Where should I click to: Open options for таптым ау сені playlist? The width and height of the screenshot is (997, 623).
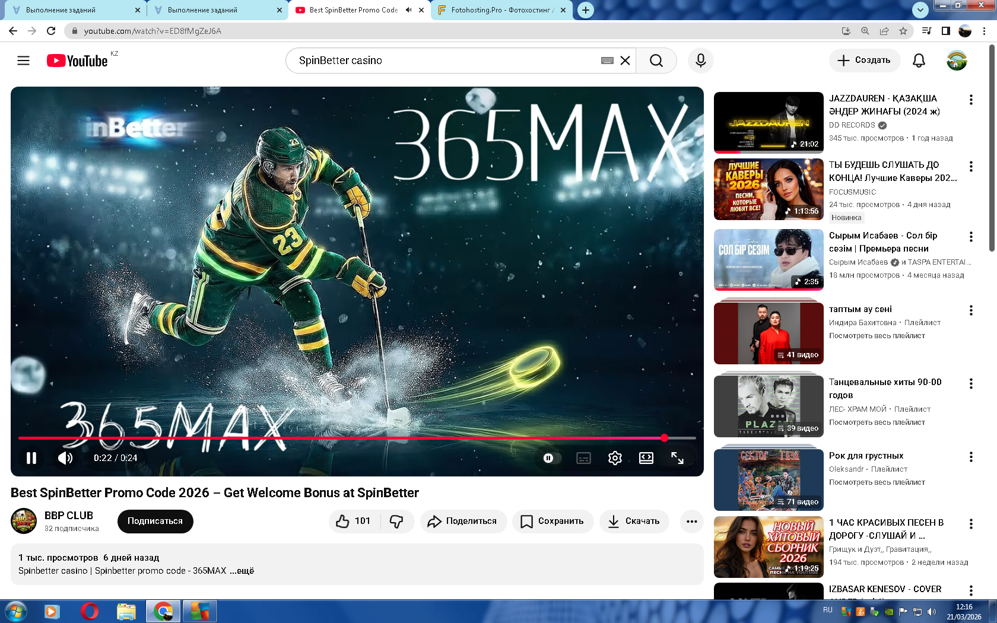(971, 310)
